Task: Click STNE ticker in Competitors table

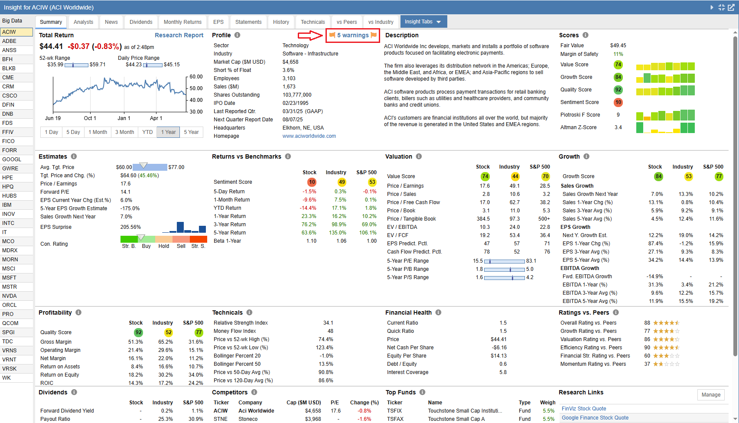Action: pyautogui.click(x=220, y=419)
